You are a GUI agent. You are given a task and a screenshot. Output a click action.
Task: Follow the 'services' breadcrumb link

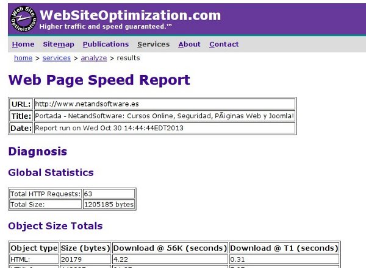[57, 58]
